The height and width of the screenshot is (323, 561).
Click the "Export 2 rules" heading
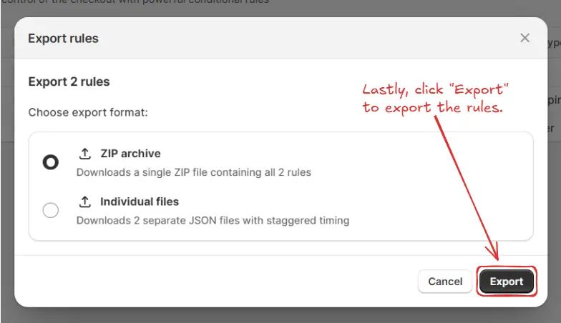click(x=69, y=81)
